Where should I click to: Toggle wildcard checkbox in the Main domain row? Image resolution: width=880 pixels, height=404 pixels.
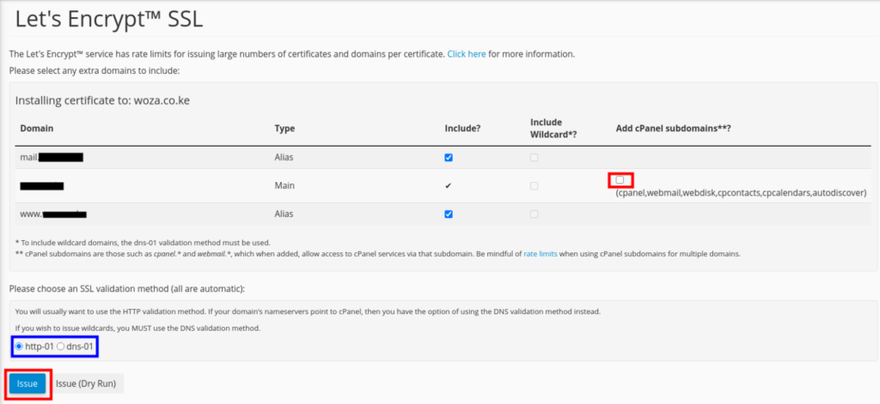534,186
